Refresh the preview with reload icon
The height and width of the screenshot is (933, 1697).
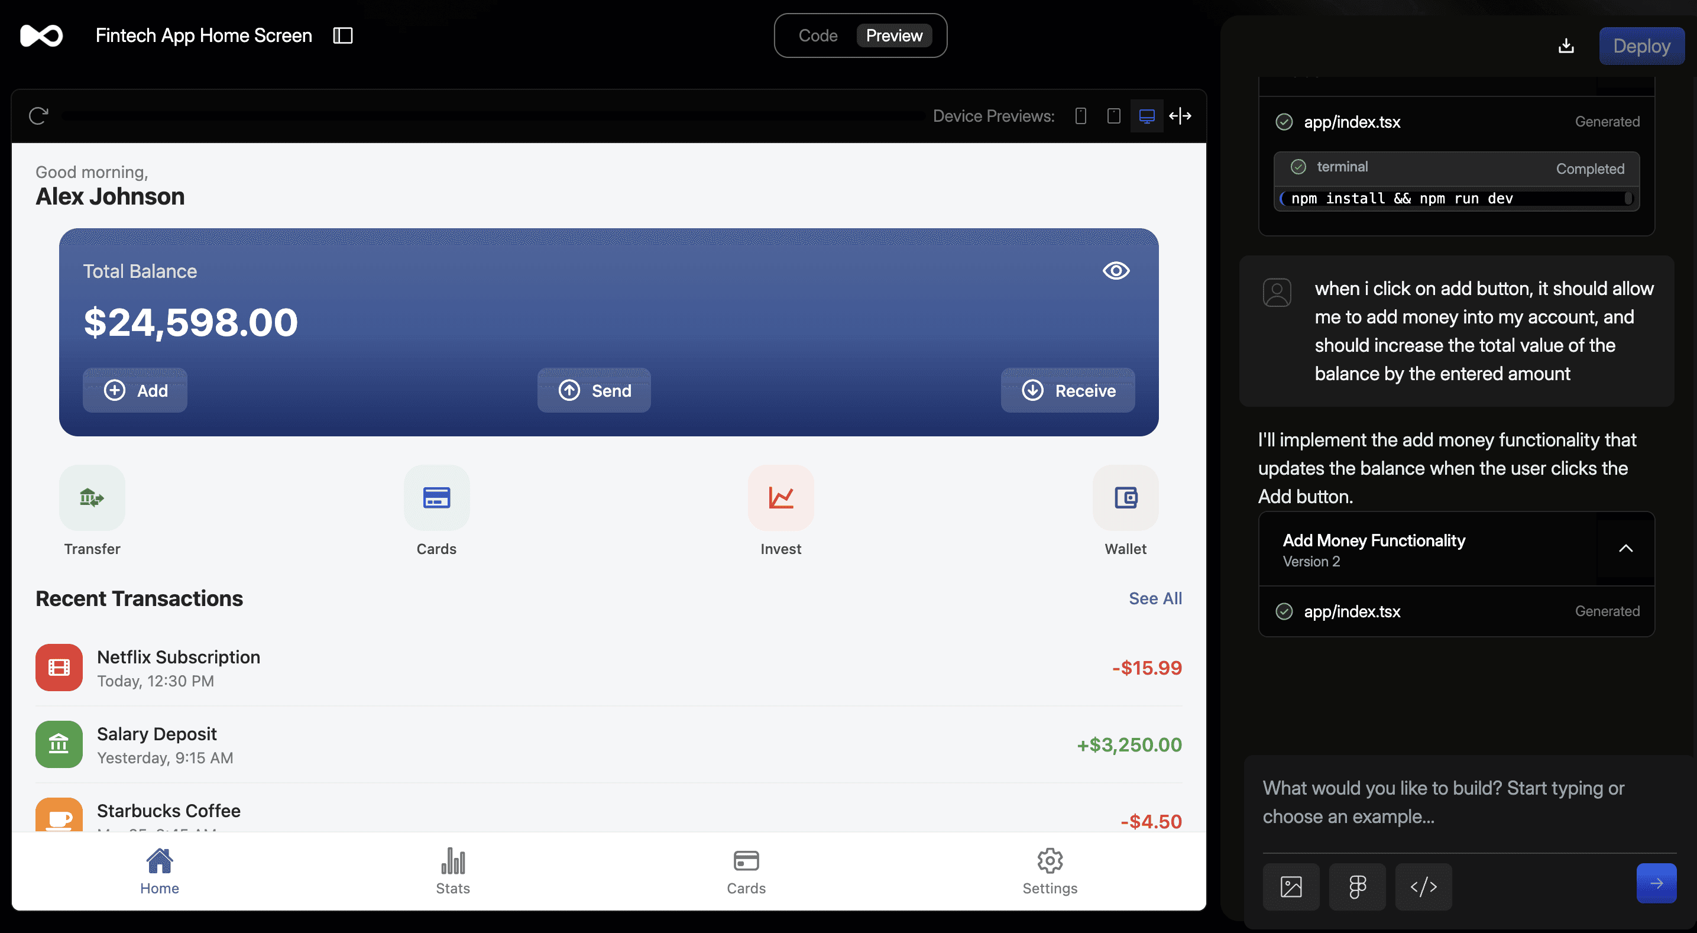[38, 116]
